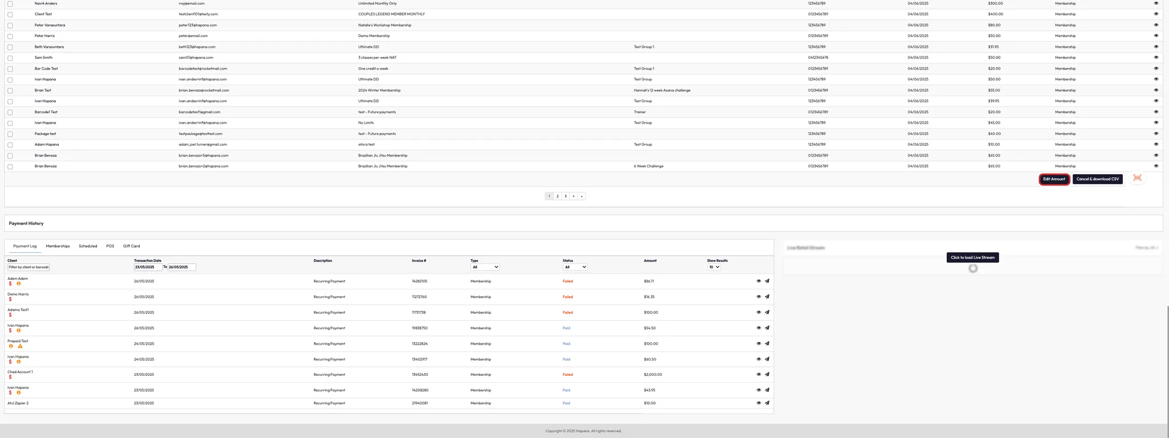Check the box beside Package test
This screenshot has height=438, width=1169.
10,134
